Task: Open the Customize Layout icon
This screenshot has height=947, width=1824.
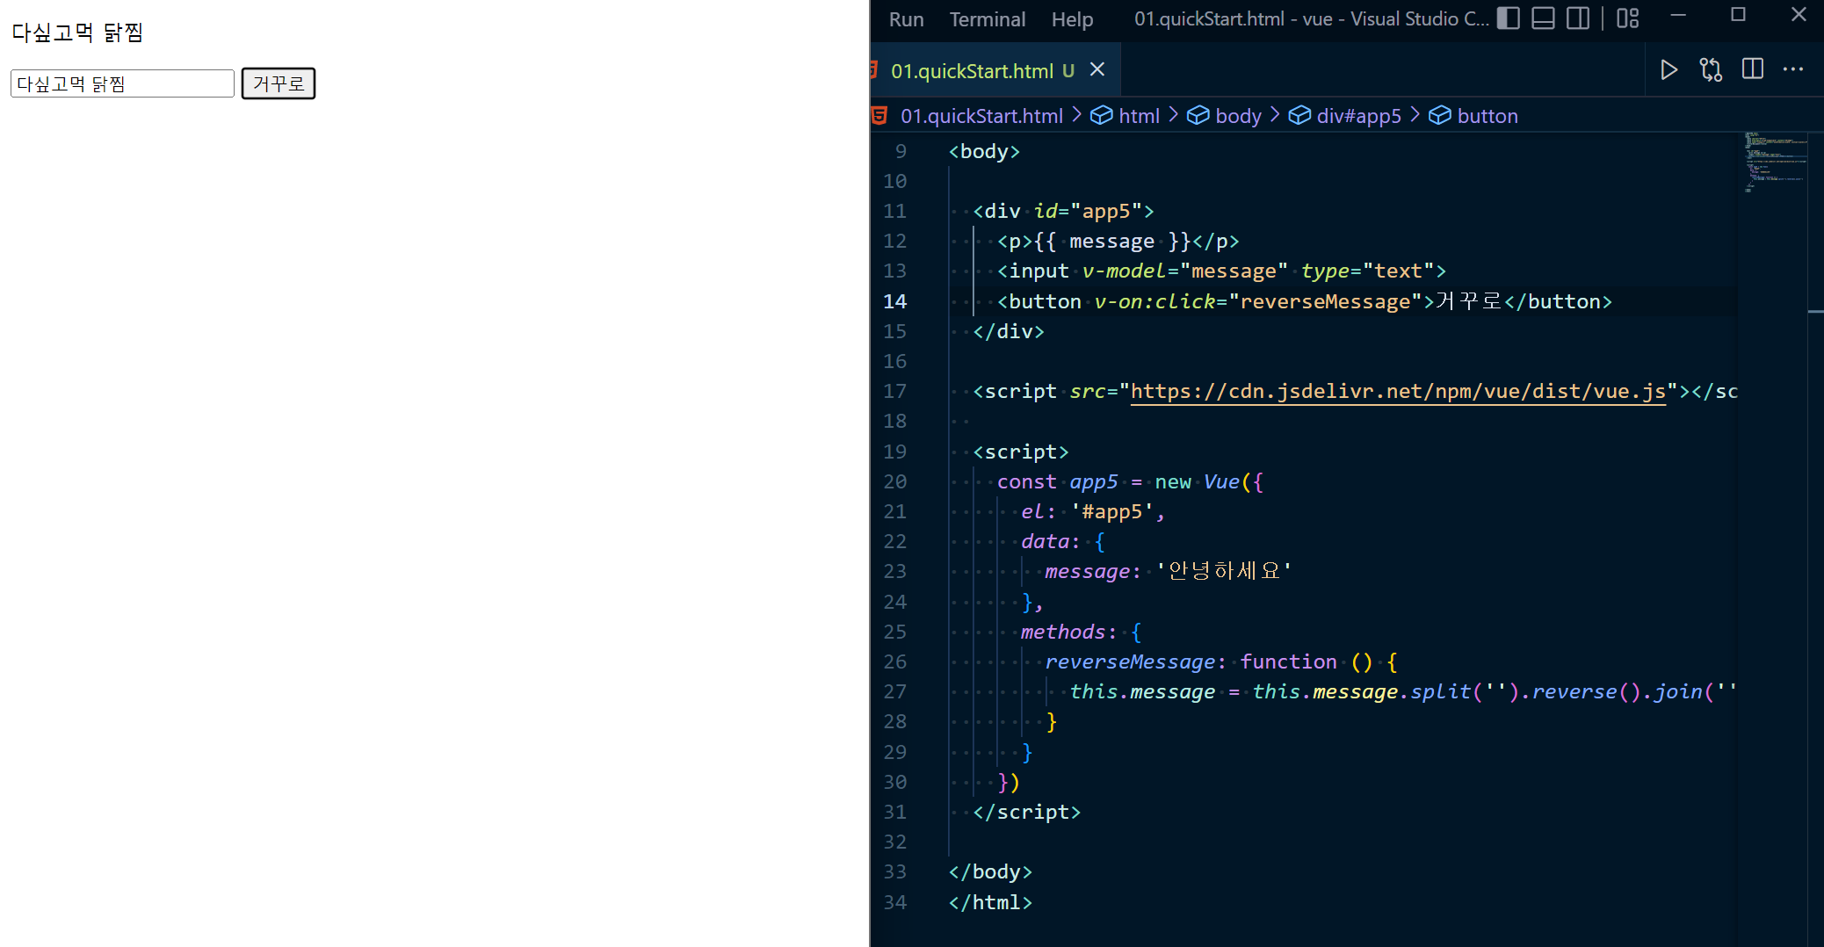Action: point(1627,18)
